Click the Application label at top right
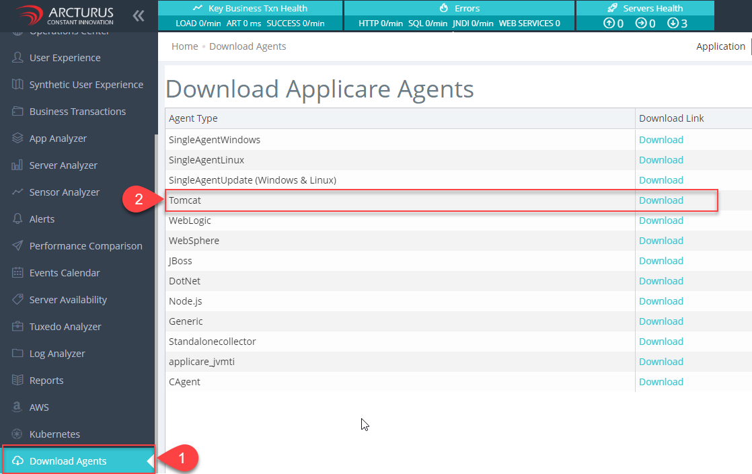Viewport: 752px width, 474px height. tap(720, 46)
